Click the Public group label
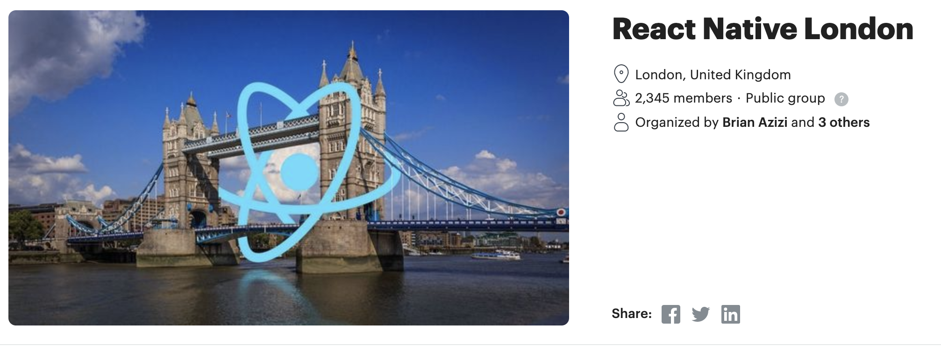The image size is (941, 346). pyautogui.click(x=785, y=98)
